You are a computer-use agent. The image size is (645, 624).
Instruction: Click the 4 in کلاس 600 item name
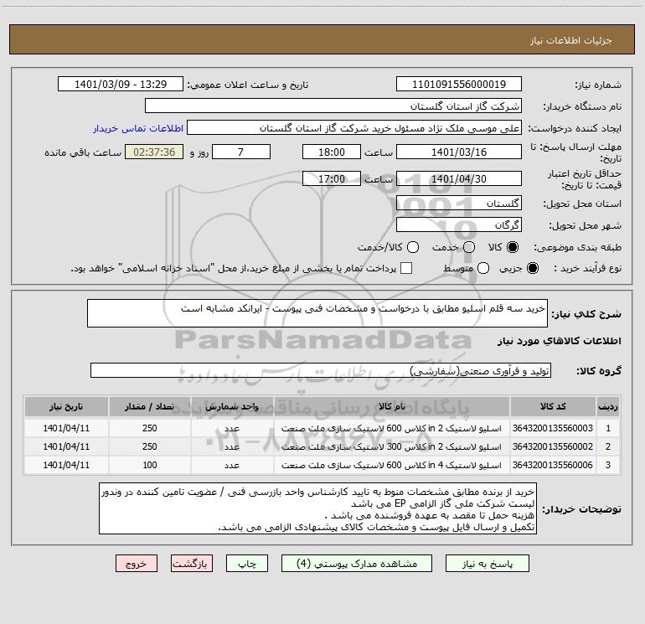pos(392,465)
